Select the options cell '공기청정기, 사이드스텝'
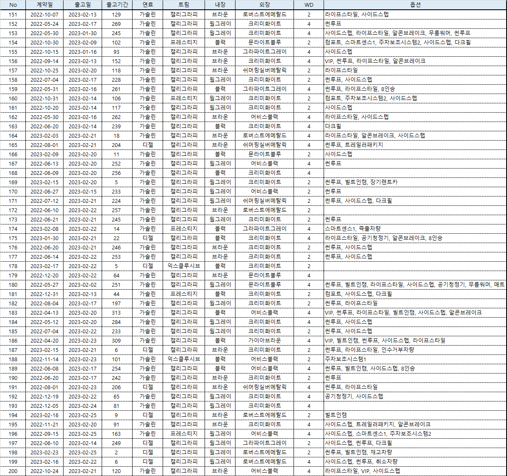The image size is (507, 476). (415, 397)
